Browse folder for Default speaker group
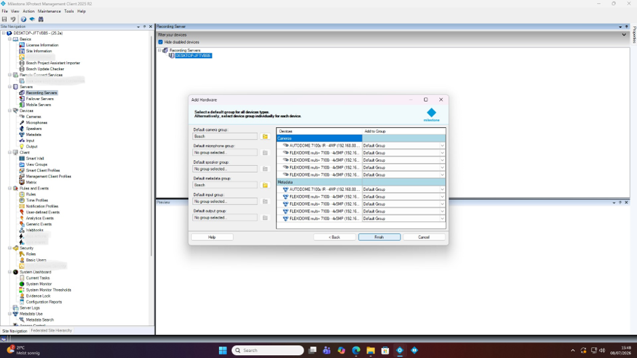Viewport: 637px width, 358px height. point(265,169)
